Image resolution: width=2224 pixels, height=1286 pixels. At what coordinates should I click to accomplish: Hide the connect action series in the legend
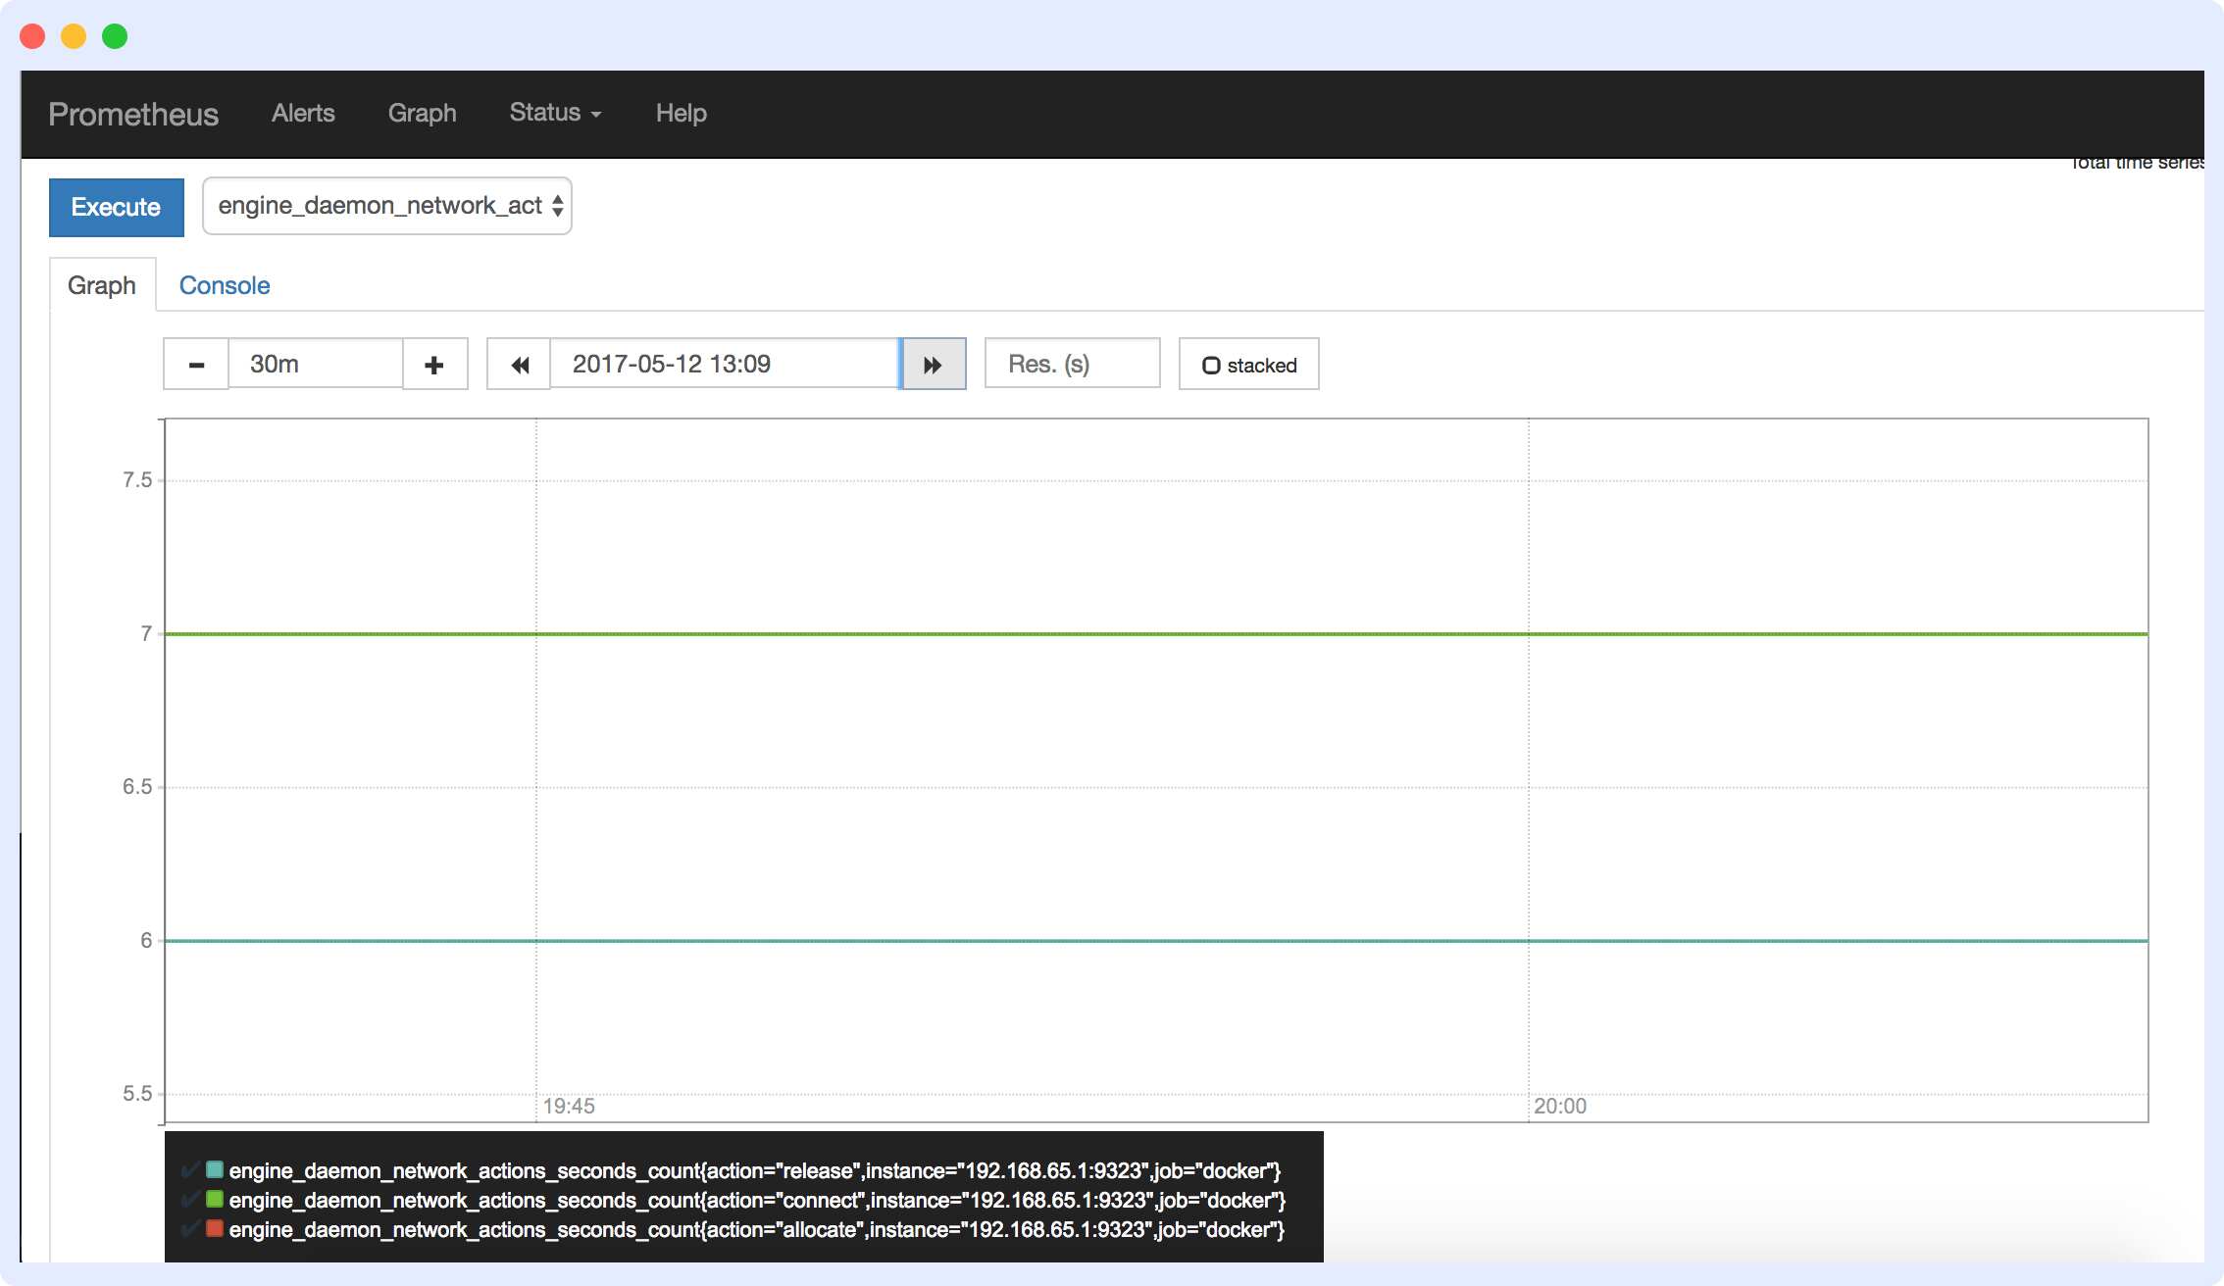(x=191, y=1199)
